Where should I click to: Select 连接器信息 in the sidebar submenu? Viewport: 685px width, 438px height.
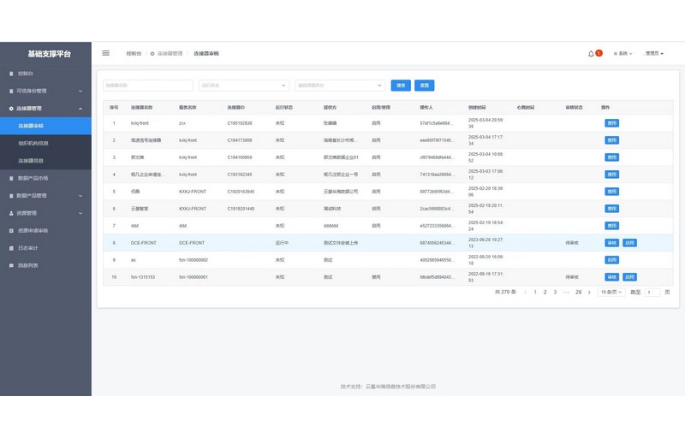(x=32, y=161)
